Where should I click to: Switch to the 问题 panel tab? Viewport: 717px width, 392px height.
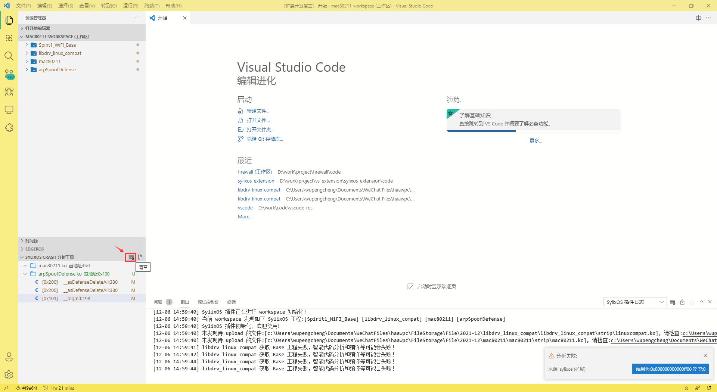click(158, 302)
